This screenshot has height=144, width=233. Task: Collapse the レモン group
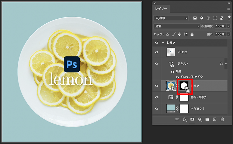pyautogui.click(x=163, y=43)
